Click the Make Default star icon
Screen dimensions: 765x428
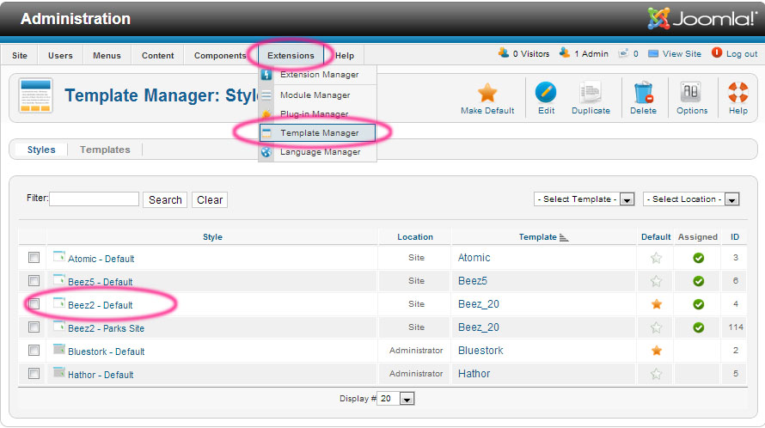[x=487, y=93]
